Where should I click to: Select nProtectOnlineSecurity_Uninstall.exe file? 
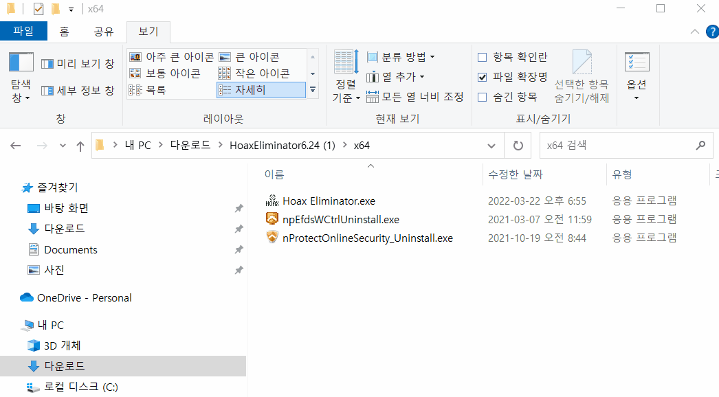coord(368,238)
